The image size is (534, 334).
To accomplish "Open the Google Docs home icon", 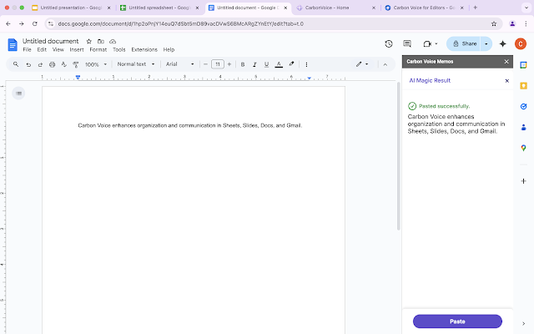I will coord(13,44).
